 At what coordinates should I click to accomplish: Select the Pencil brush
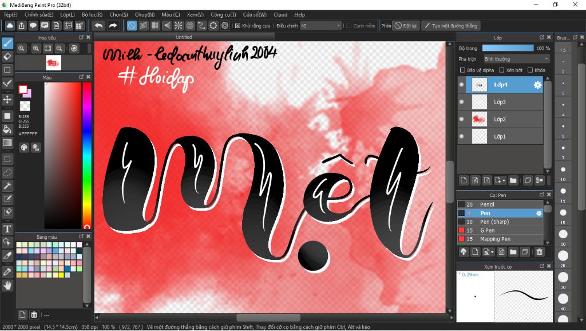(x=500, y=204)
